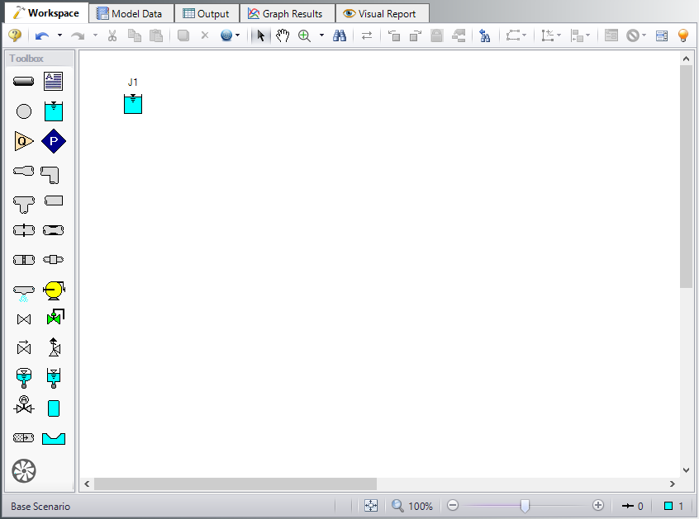This screenshot has height=519, width=699.
Task: Activate the Pan hand tool
Action: click(283, 35)
